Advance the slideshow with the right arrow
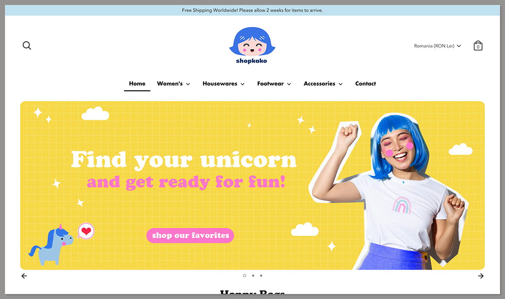 point(481,276)
